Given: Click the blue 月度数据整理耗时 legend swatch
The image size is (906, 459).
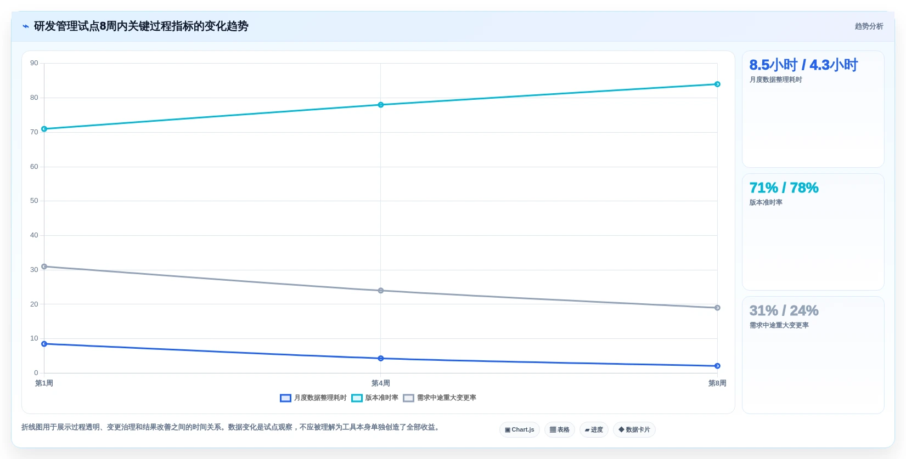Looking at the screenshot, I should [285, 398].
